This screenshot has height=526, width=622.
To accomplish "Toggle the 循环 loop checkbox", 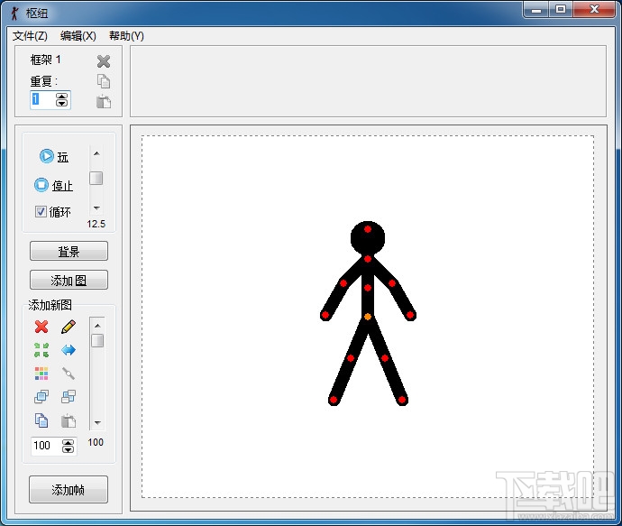I will [41, 211].
